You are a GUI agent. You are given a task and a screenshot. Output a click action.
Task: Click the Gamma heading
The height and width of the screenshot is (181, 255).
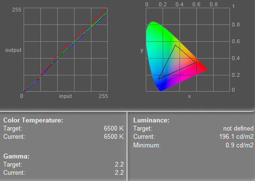pos(16,157)
